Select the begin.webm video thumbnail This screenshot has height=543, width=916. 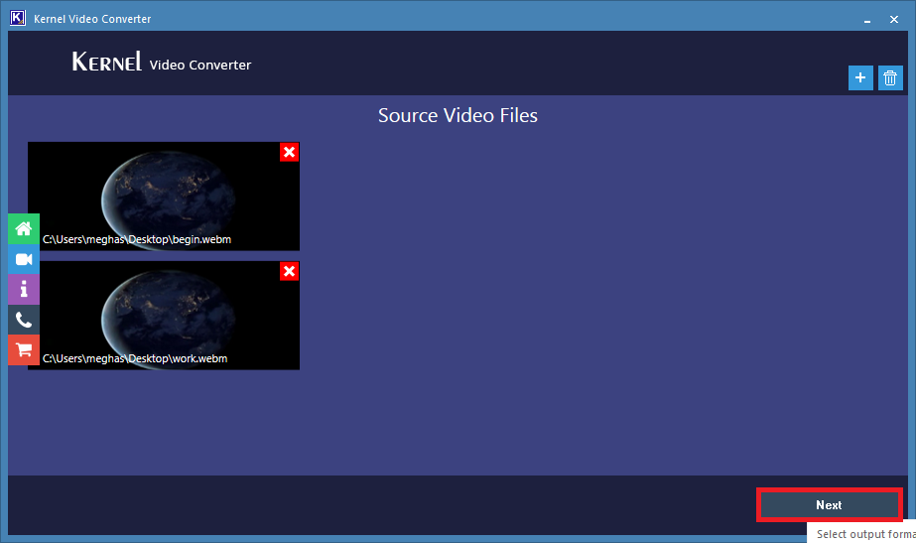coord(164,197)
